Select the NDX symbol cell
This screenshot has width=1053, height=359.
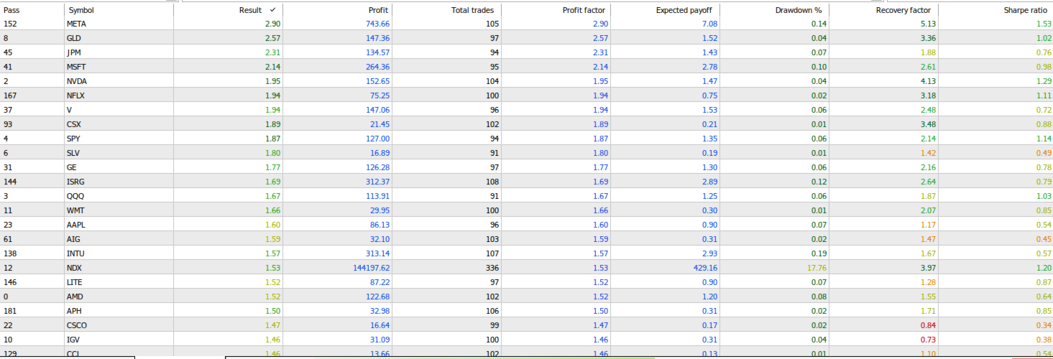click(x=119, y=268)
